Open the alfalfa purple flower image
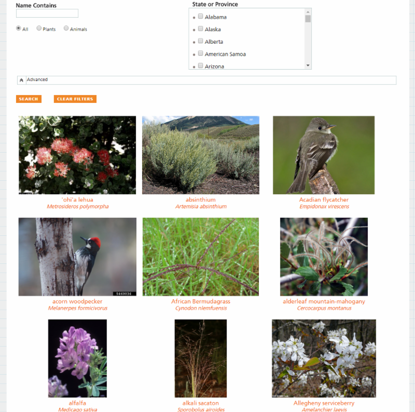This screenshot has width=415, height=412. tap(77, 358)
